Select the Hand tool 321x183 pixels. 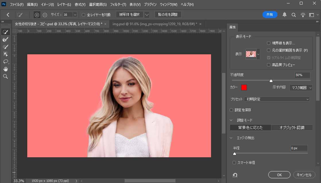[5, 69]
